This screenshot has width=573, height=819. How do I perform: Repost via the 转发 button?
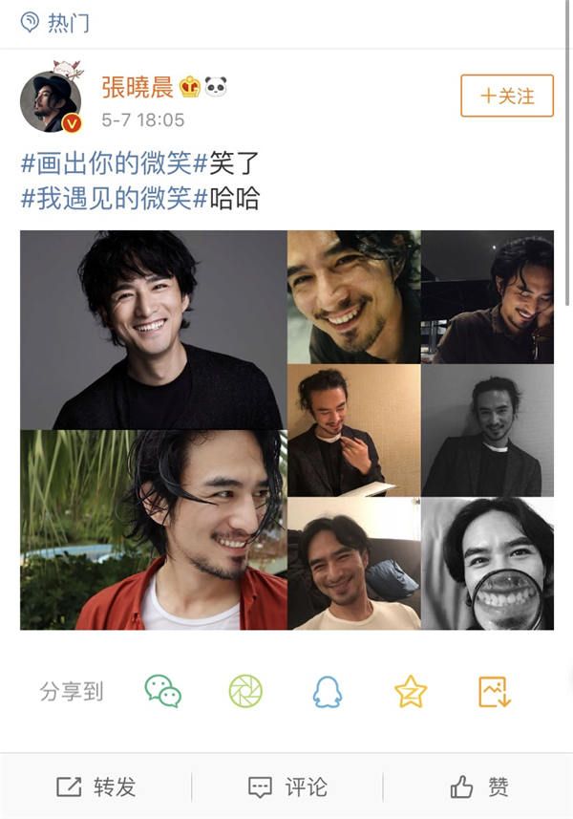pyautogui.click(x=96, y=787)
